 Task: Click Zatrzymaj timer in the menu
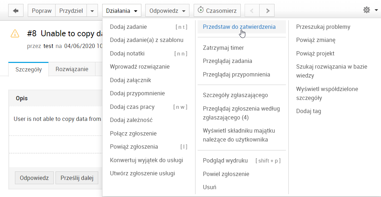223,48
